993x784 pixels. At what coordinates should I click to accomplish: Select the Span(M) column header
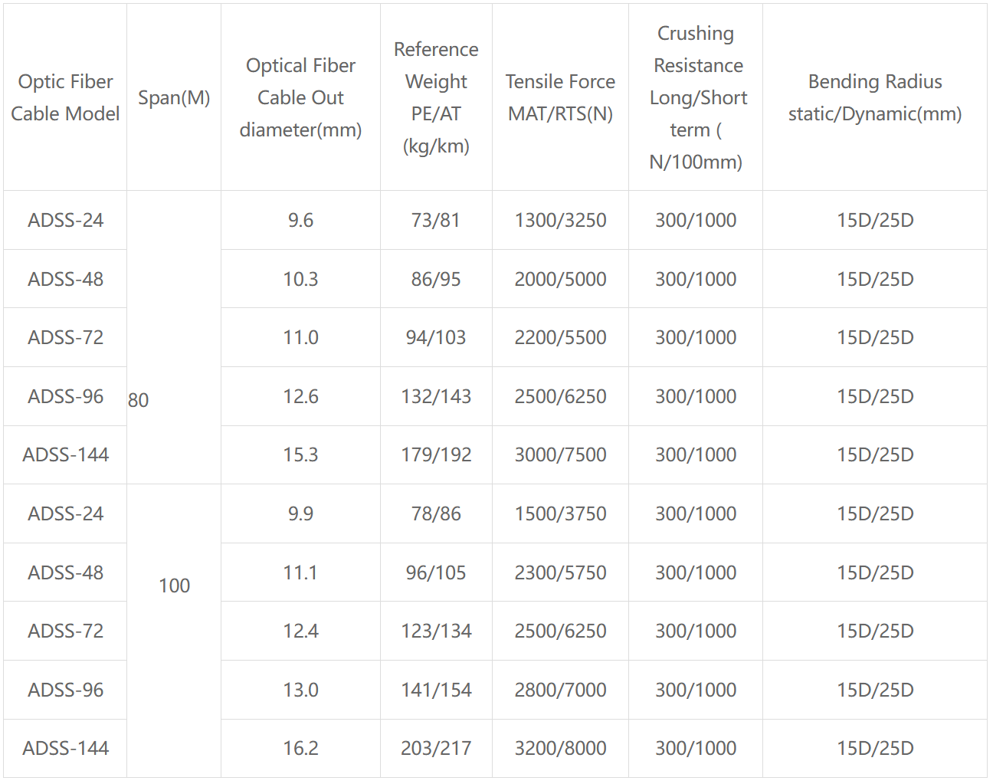[x=174, y=97]
